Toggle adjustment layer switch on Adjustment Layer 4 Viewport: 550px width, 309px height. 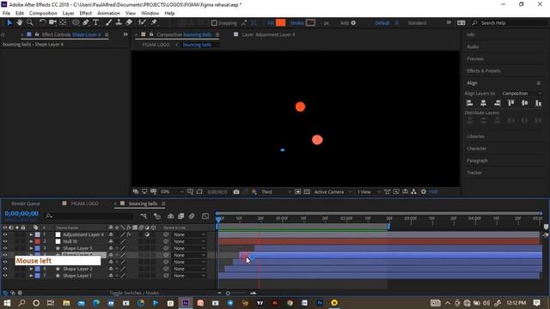click(x=147, y=234)
